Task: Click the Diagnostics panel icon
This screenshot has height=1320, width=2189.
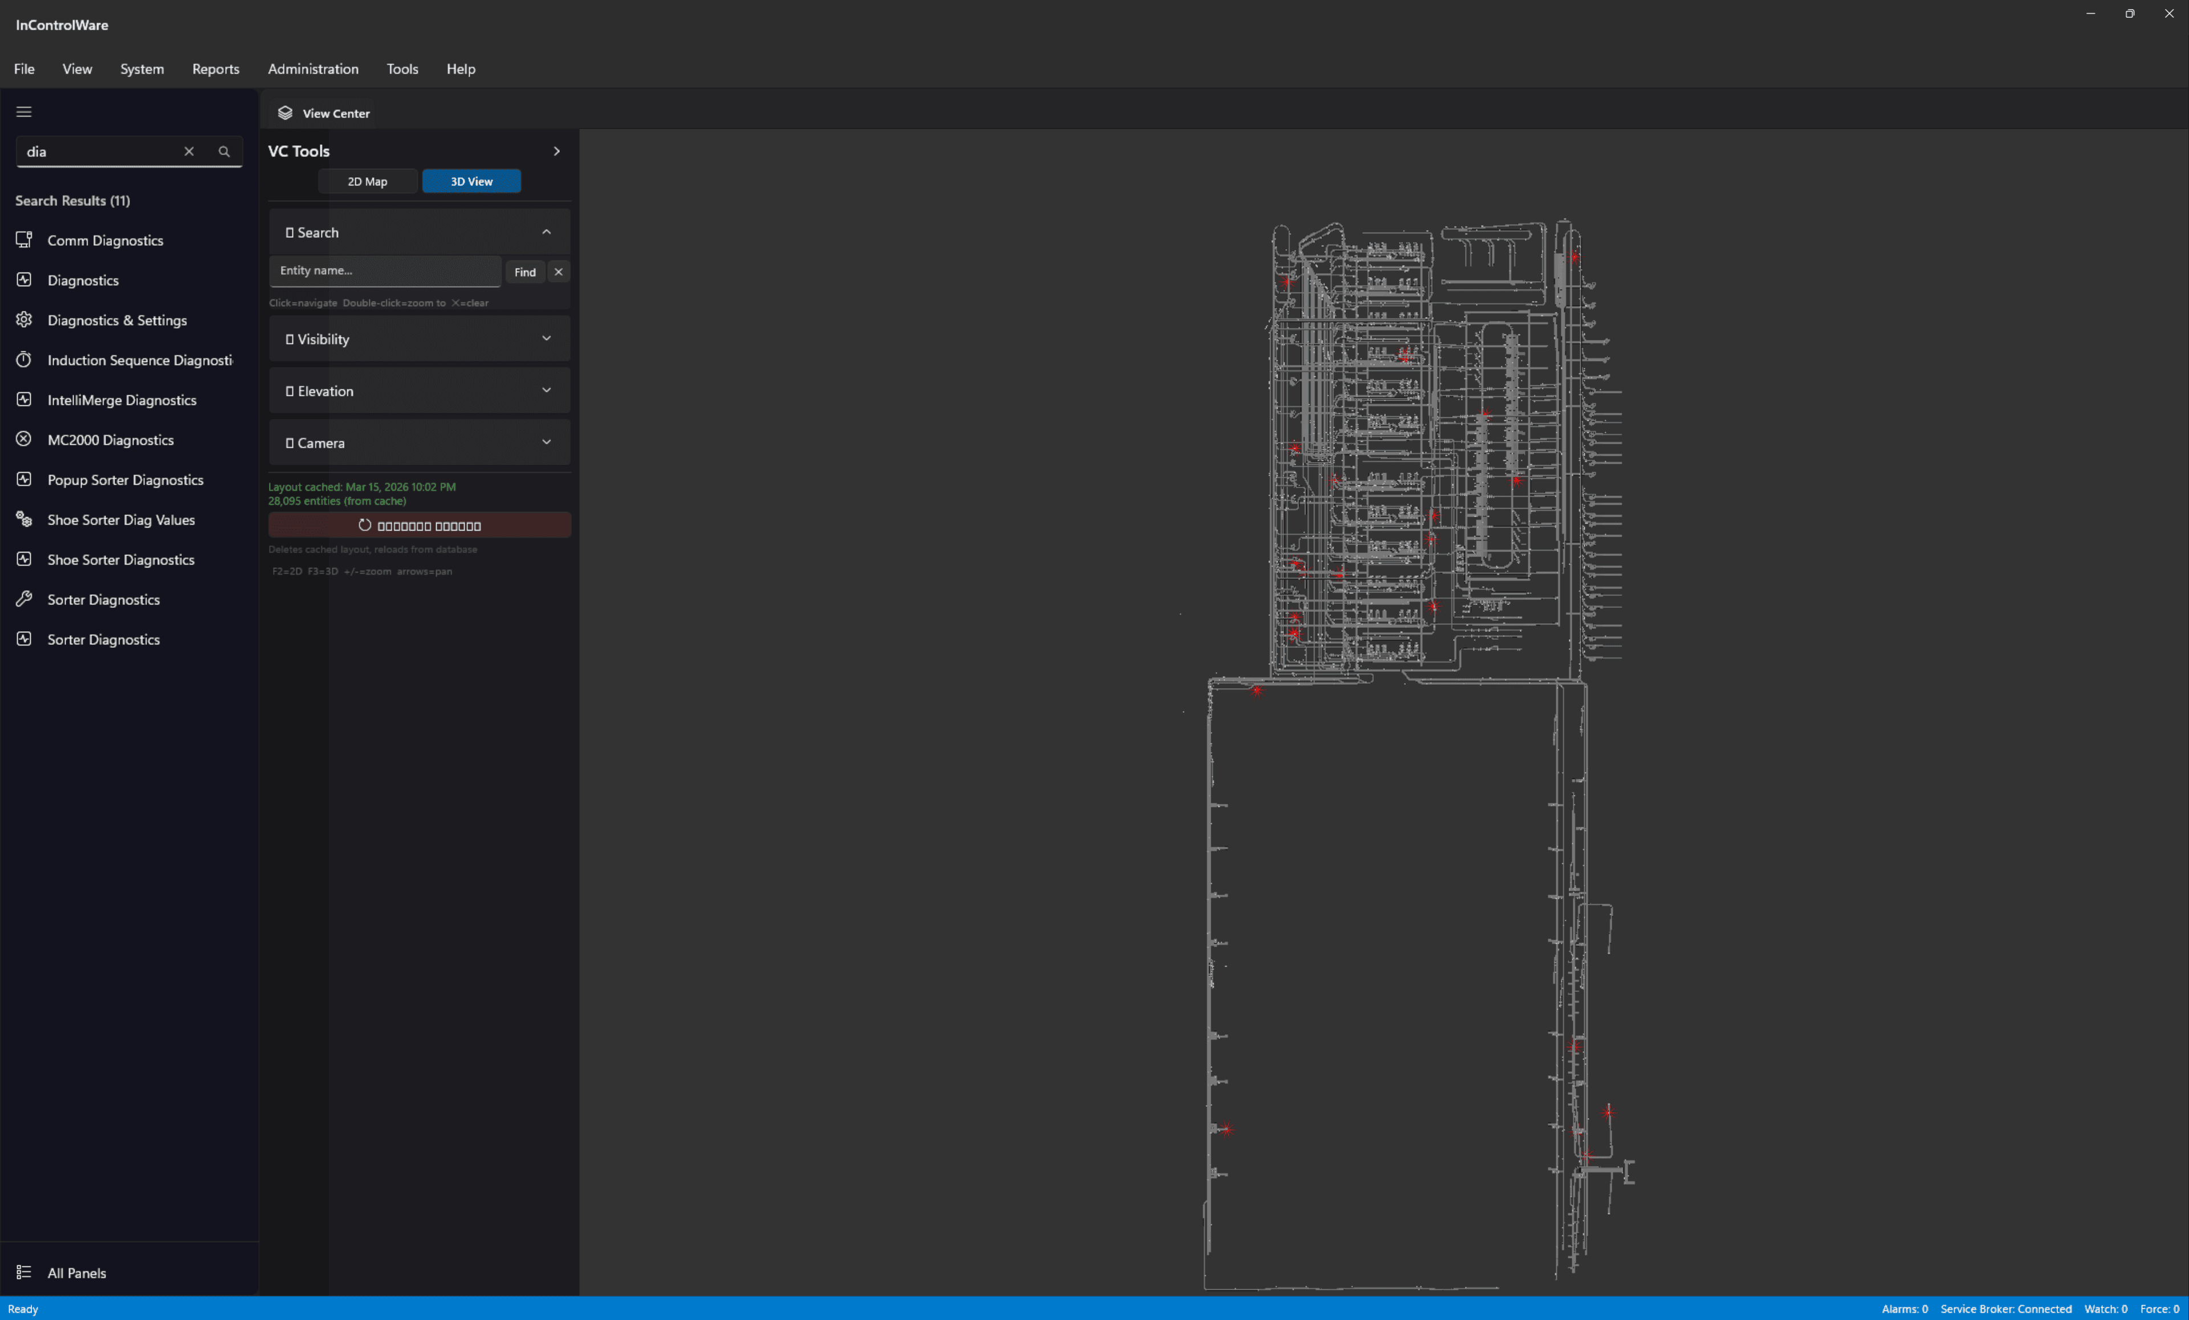Action: [x=24, y=280]
